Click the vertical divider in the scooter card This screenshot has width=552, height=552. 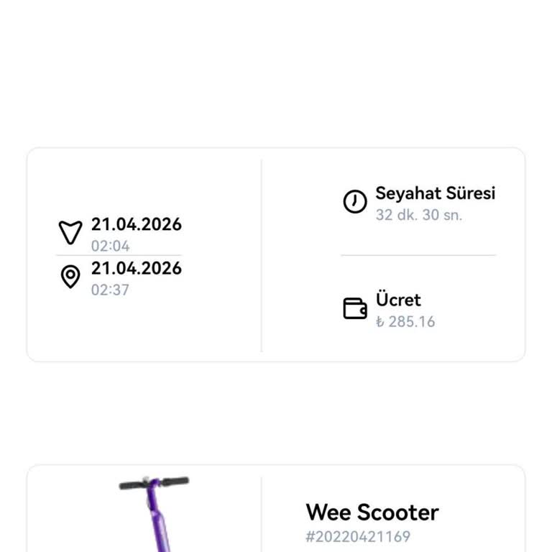point(262,514)
